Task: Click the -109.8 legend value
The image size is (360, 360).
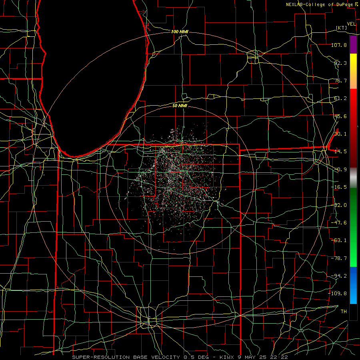Action: coord(338,294)
